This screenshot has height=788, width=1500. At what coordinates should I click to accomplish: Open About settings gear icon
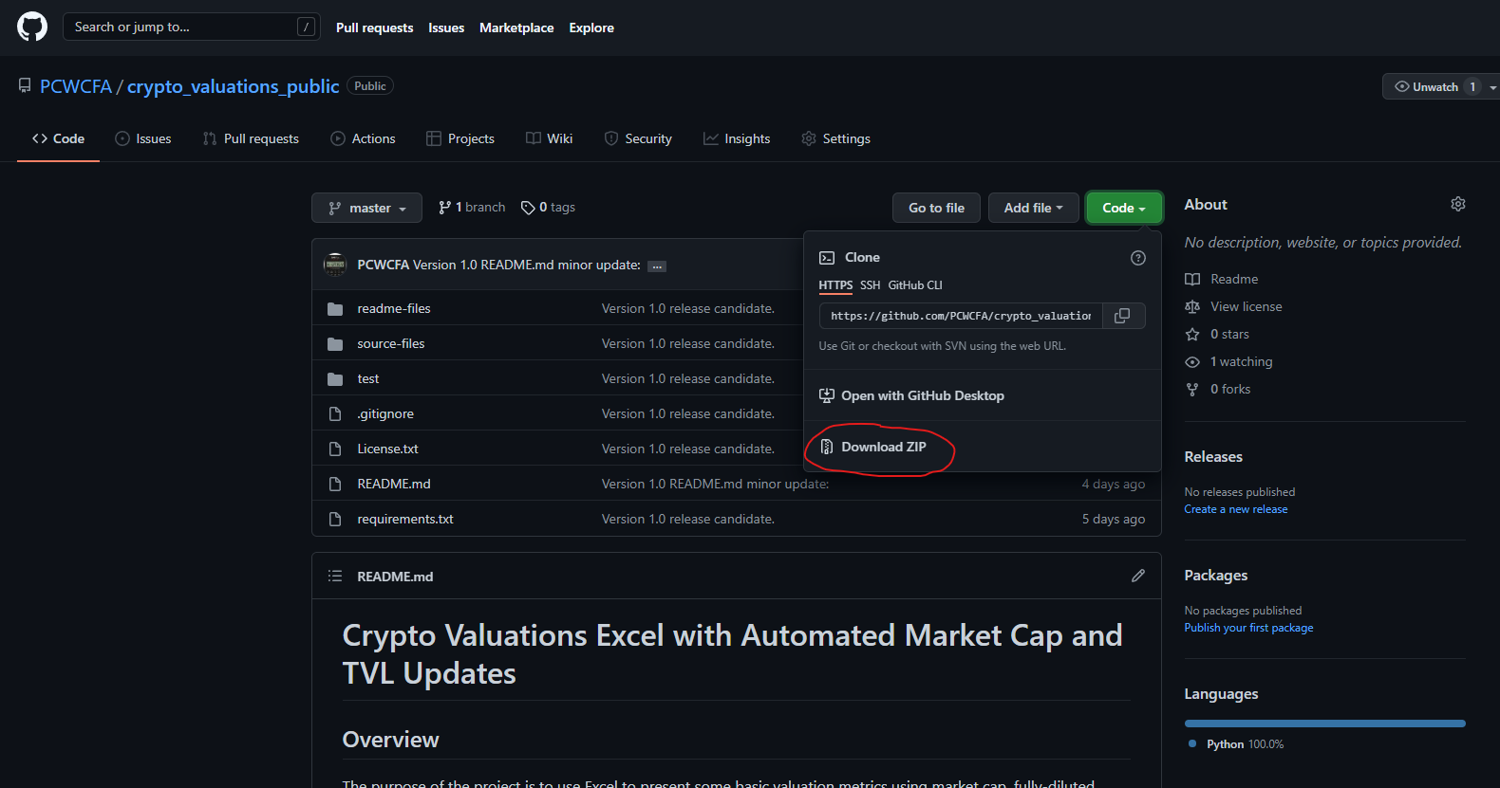(x=1458, y=204)
